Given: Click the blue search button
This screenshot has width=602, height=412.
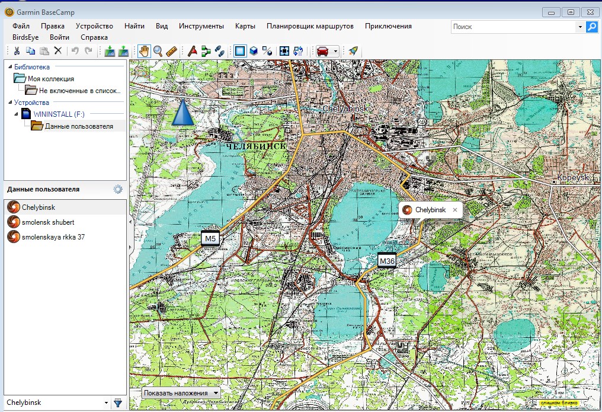Looking at the screenshot, I should coord(591,27).
